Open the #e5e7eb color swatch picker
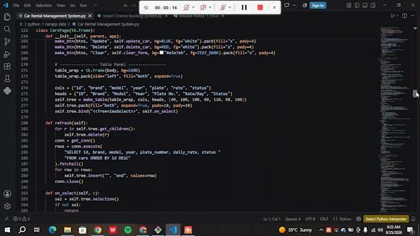420x236 pixels. [162, 53]
